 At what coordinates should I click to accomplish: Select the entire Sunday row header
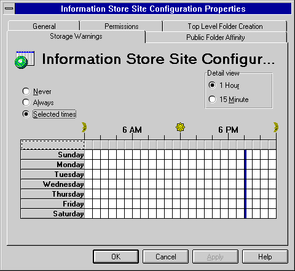point(53,155)
